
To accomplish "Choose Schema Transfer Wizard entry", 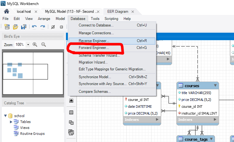I will tap(112, 55).
